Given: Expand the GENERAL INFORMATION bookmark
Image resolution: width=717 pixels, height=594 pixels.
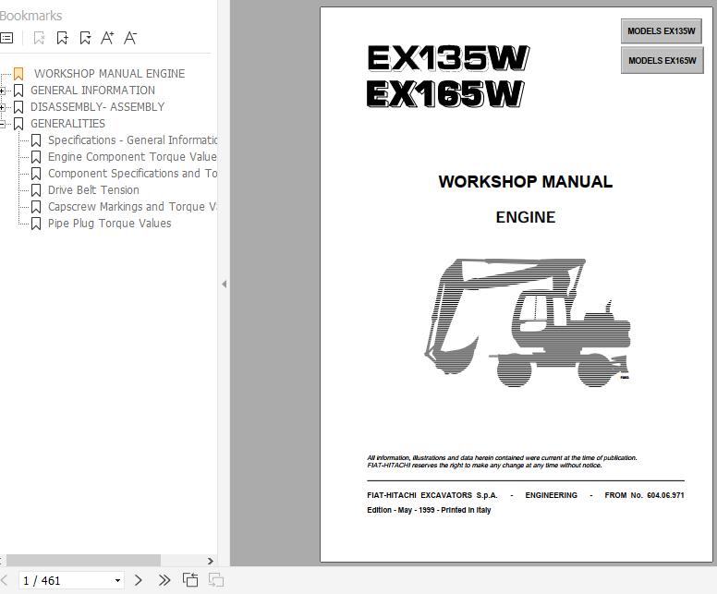Looking at the screenshot, I should pyautogui.click(x=2, y=91).
